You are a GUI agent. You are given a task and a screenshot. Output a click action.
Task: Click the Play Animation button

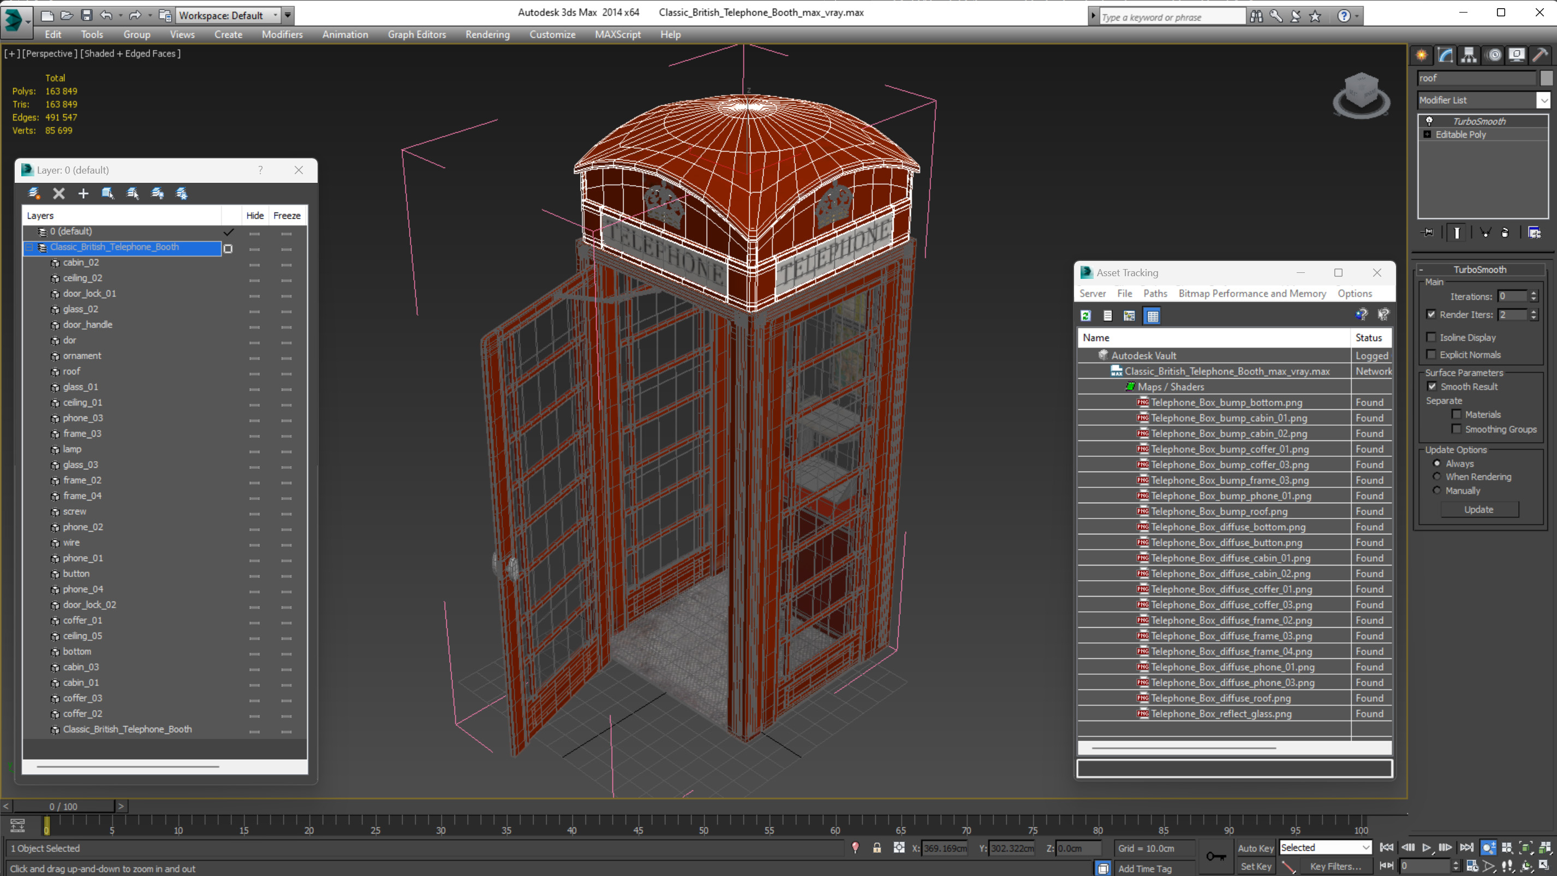[1427, 848]
